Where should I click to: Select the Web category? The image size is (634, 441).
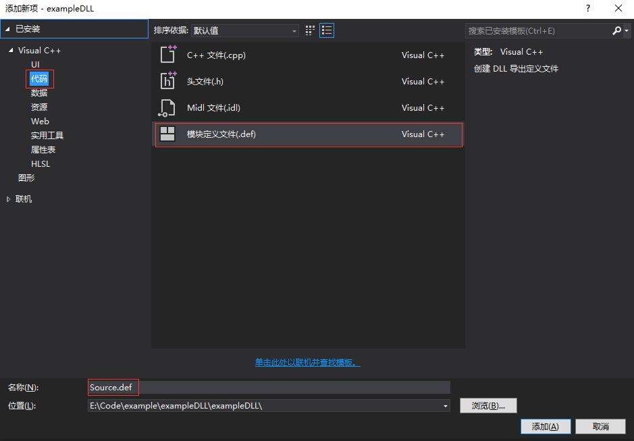pos(40,121)
